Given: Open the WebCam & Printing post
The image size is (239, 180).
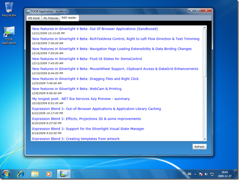Looking at the screenshot, I should (x=77, y=89).
